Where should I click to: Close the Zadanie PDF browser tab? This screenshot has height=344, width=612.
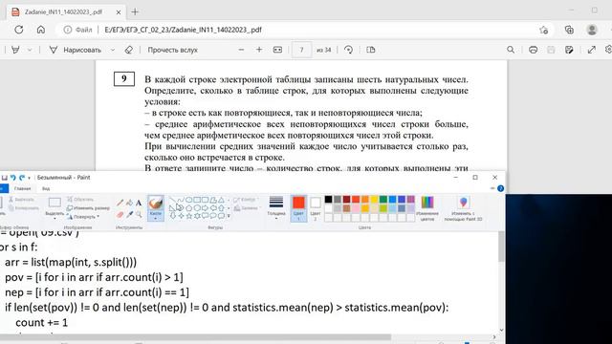(x=119, y=12)
